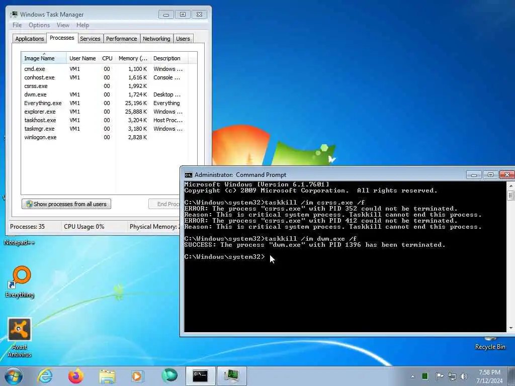Open the network tray icon
The height and width of the screenshot is (386, 515).
coord(452,376)
